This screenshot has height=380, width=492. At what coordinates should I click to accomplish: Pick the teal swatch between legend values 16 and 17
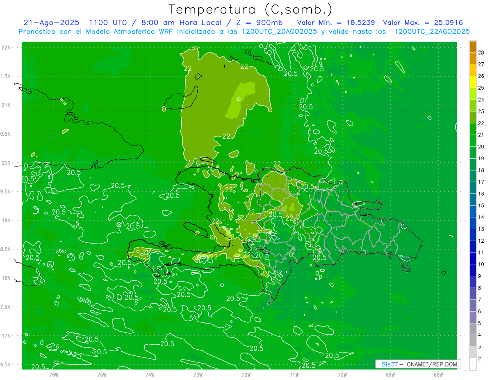[x=473, y=188]
